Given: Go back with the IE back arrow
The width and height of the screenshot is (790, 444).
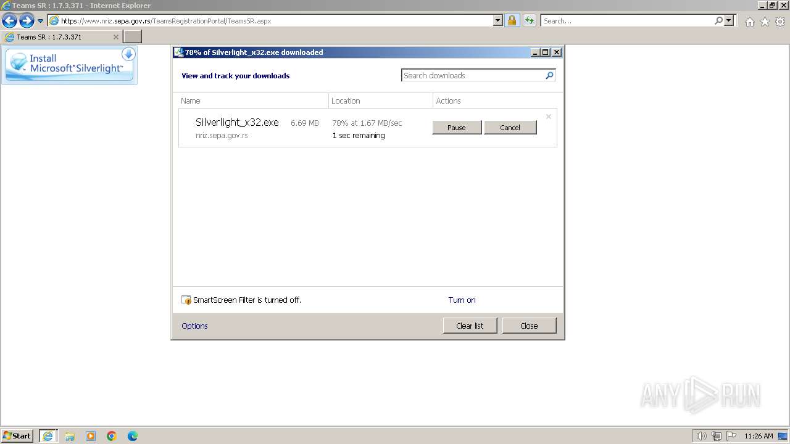Looking at the screenshot, I should coord(9,21).
